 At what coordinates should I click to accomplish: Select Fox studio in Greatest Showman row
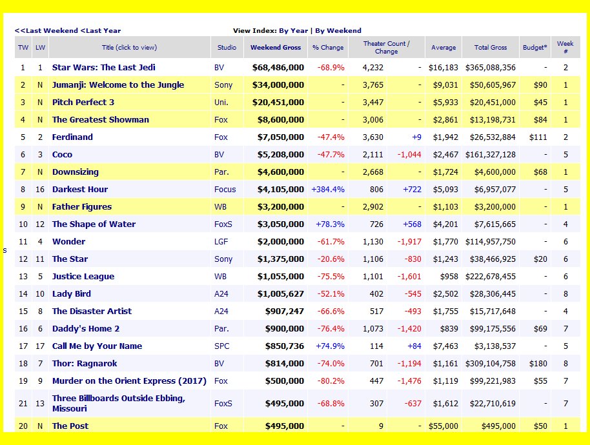[x=221, y=119]
